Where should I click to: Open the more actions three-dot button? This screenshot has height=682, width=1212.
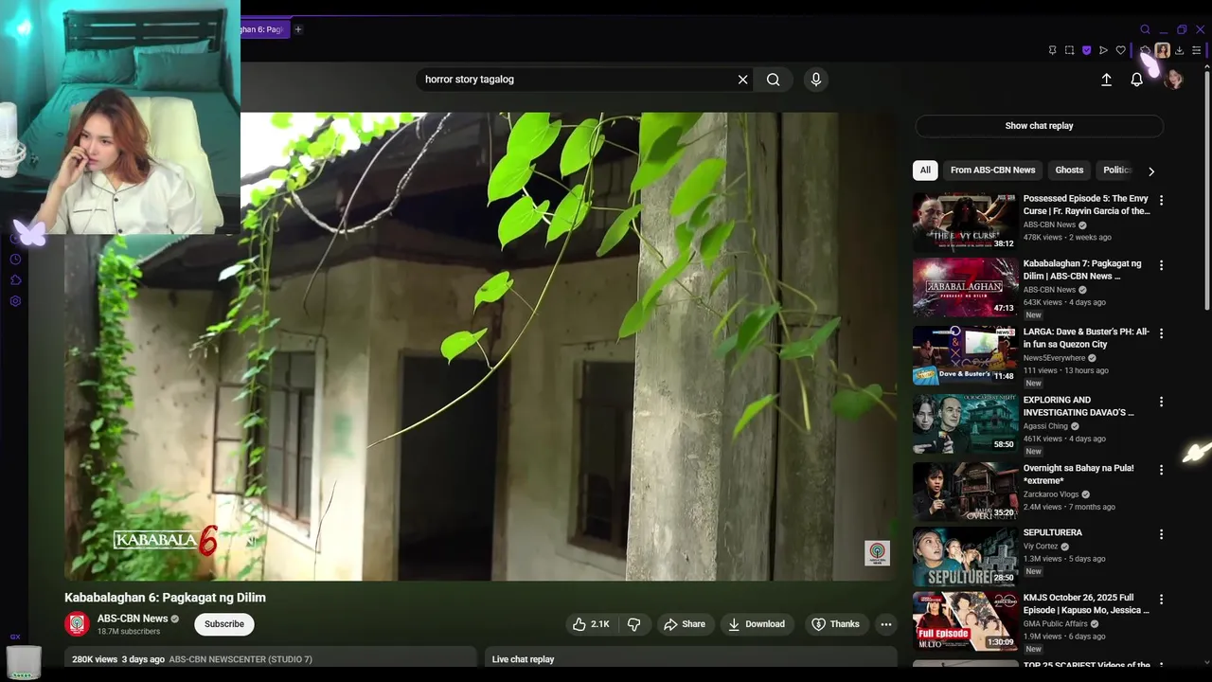pyautogui.click(x=886, y=624)
